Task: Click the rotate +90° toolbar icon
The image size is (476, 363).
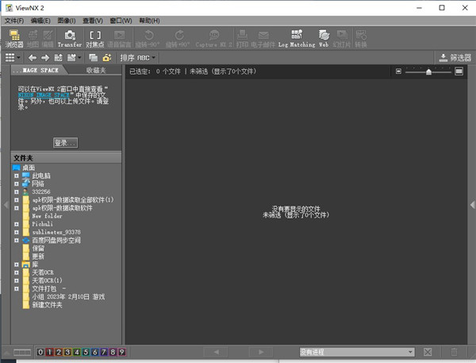Action: coord(178,39)
